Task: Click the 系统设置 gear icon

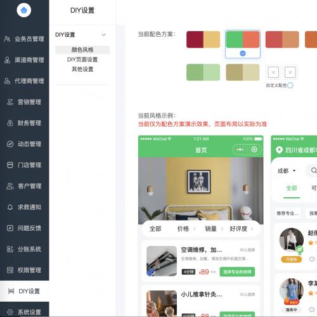Action: [10, 312]
